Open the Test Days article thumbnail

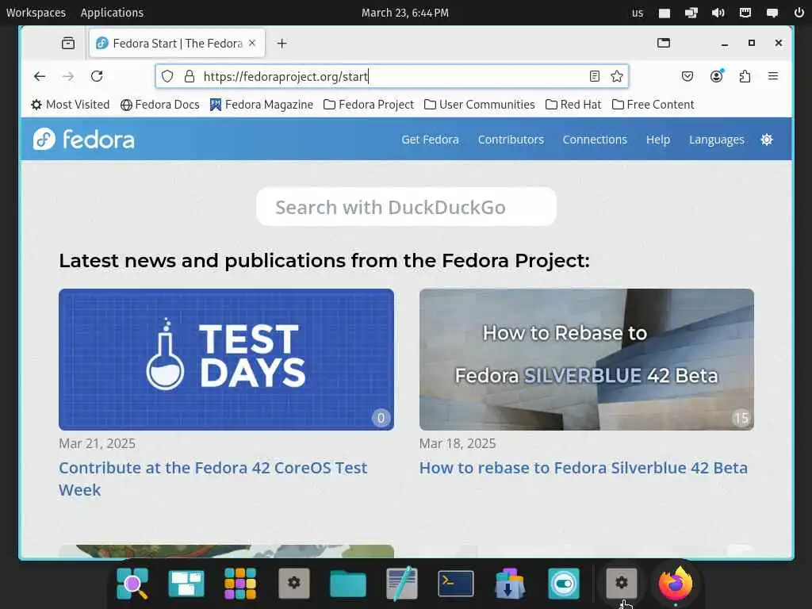(226, 359)
